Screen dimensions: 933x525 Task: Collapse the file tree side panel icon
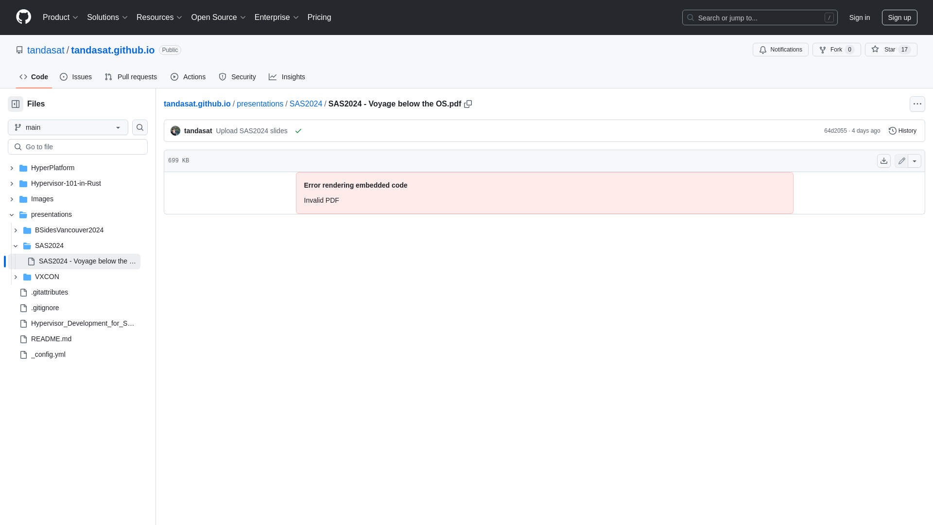16,104
